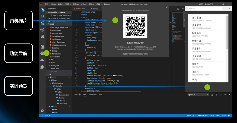This screenshot has width=237, height=123.
Task: Open UI组件 item in the preview list
Action: point(208,65)
